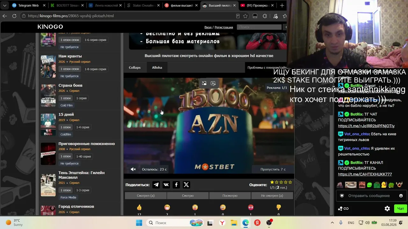Mark film as Посмотрю
This screenshot has height=229, width=408.
click(x=230, y=196)
